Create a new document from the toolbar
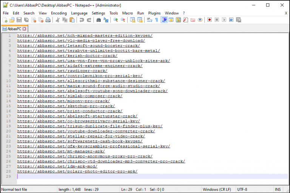 (5, 20)
